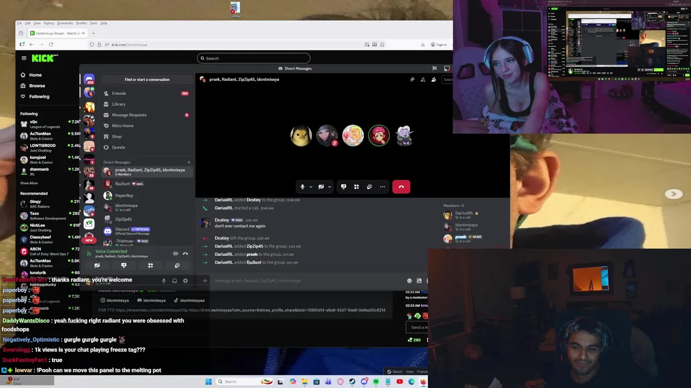
Task: Open Friends in Discord sidebar
Action: [x=146, y=93]
